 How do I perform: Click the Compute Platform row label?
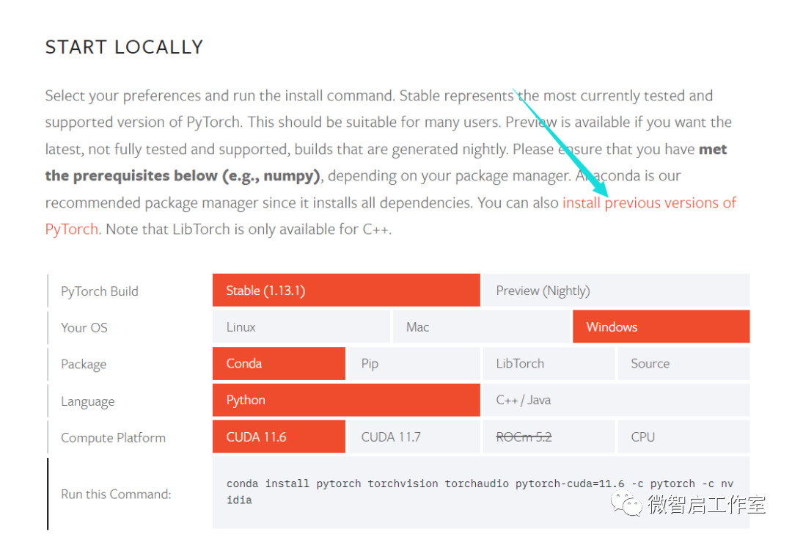[113, 438]
